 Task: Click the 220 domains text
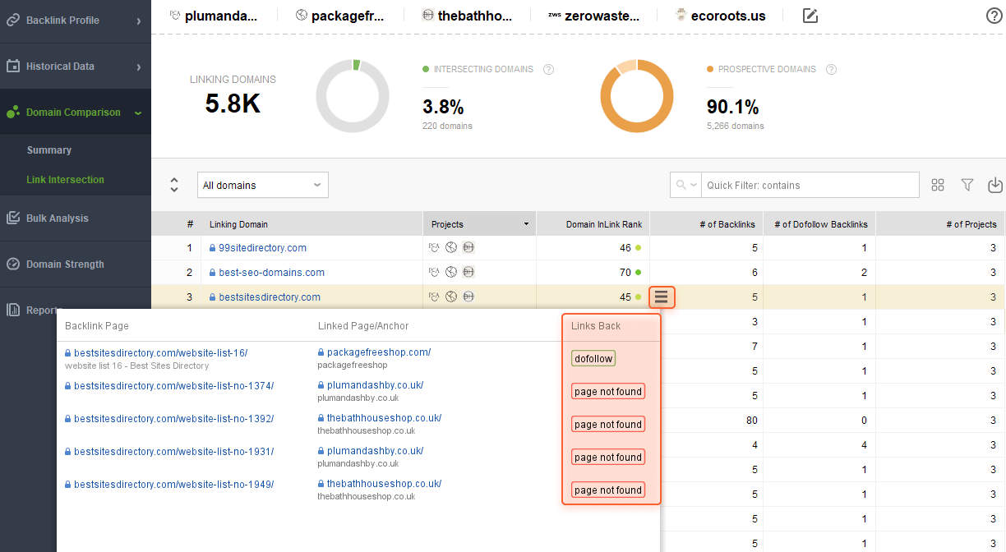point(447,126)
